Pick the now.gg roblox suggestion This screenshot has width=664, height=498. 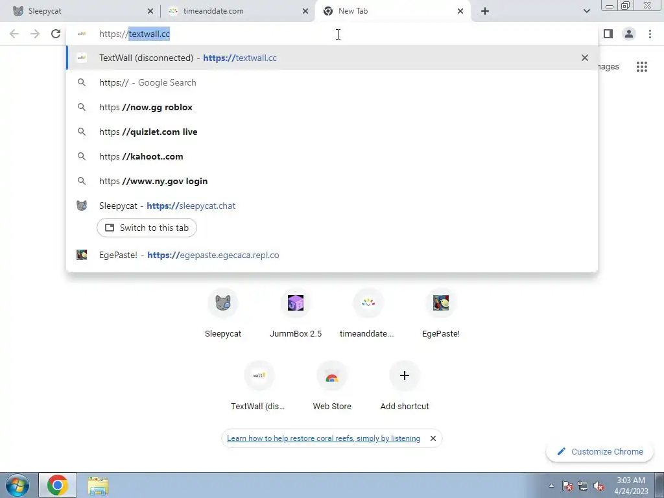(332, 107)
